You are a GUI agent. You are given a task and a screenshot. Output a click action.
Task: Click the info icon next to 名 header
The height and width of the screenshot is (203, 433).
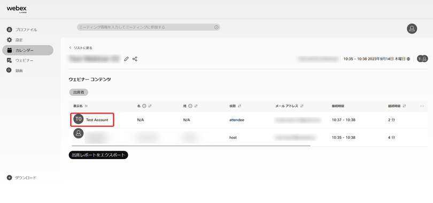(x=144, y=106)
